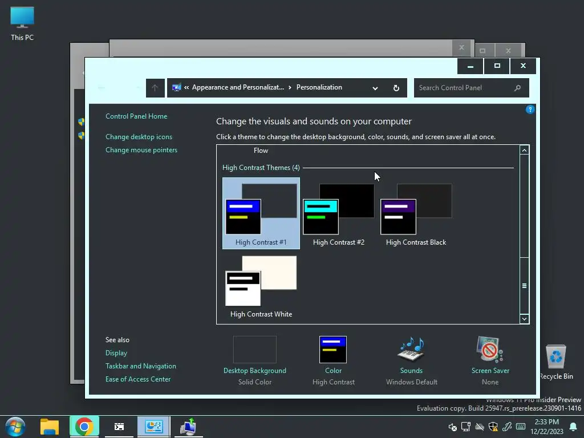
Task: Click the pen tray icon
Action: click(507, 427)
